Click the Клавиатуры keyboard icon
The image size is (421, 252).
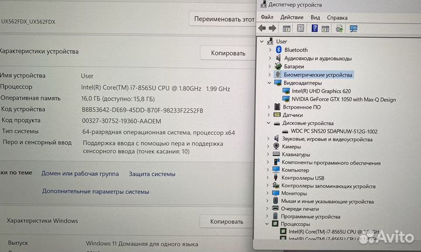pos(276,154)
